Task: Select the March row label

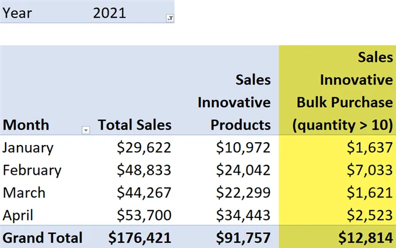Action: tap(23, 193)
